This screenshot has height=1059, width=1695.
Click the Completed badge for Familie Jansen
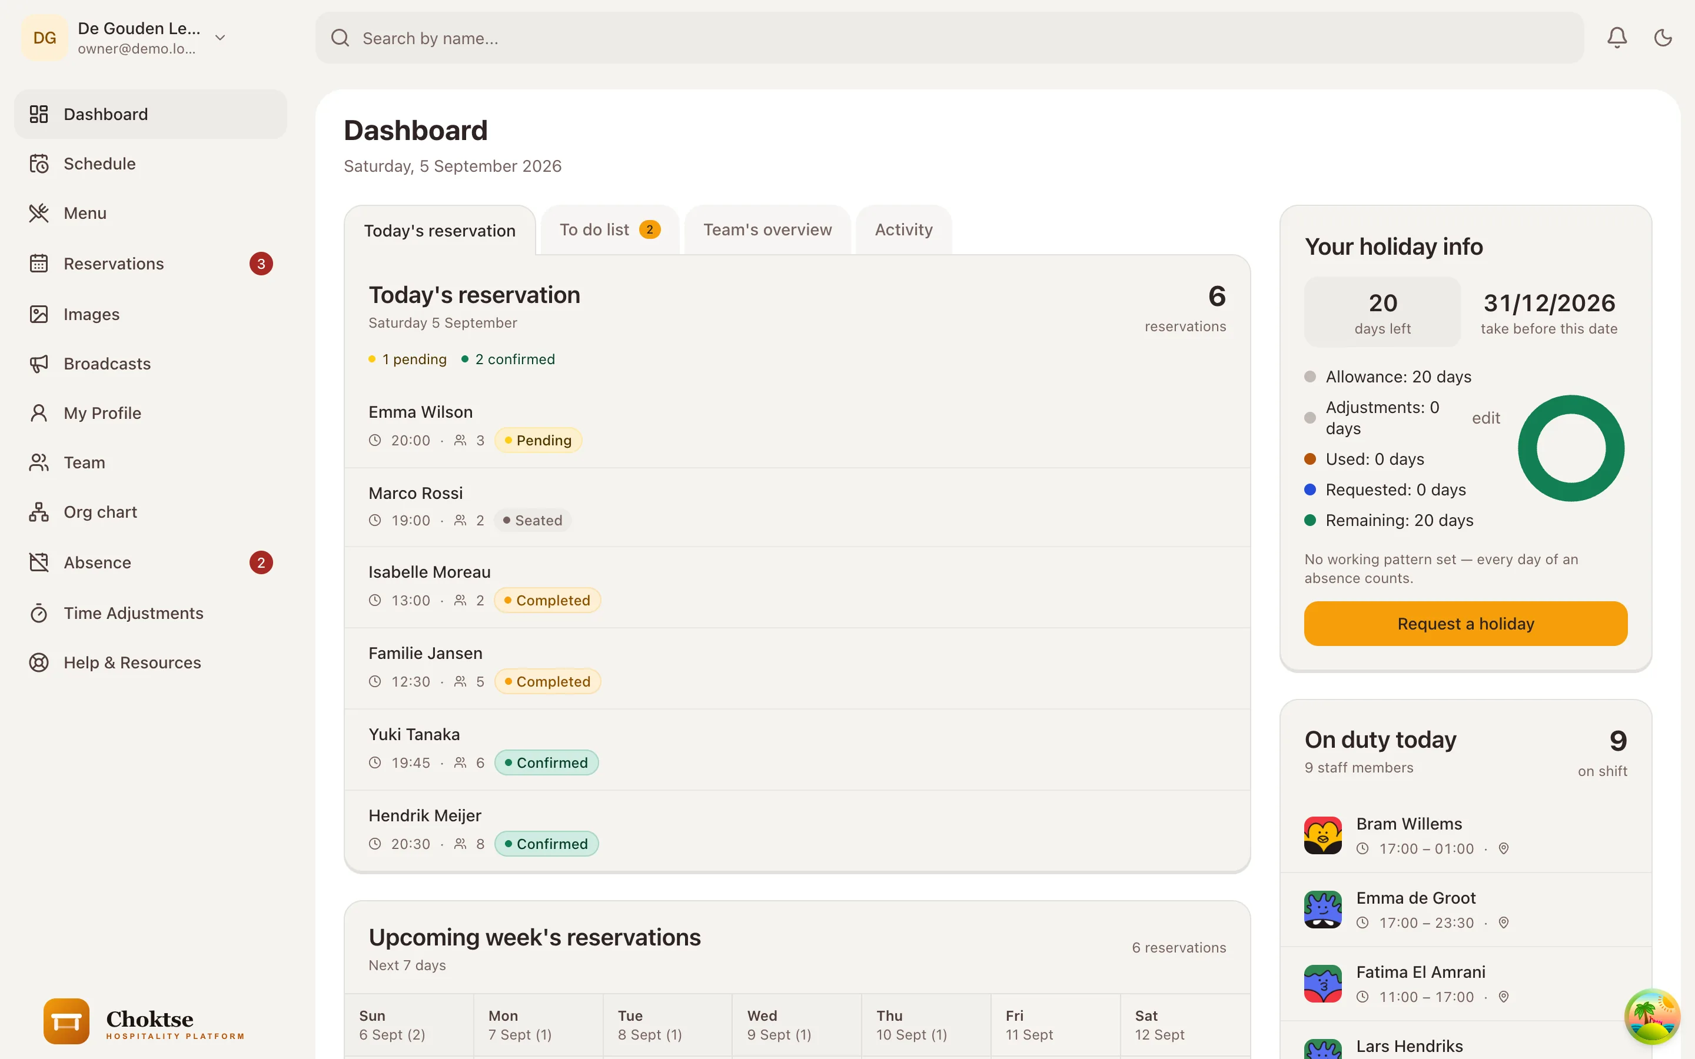coord(548,681)
